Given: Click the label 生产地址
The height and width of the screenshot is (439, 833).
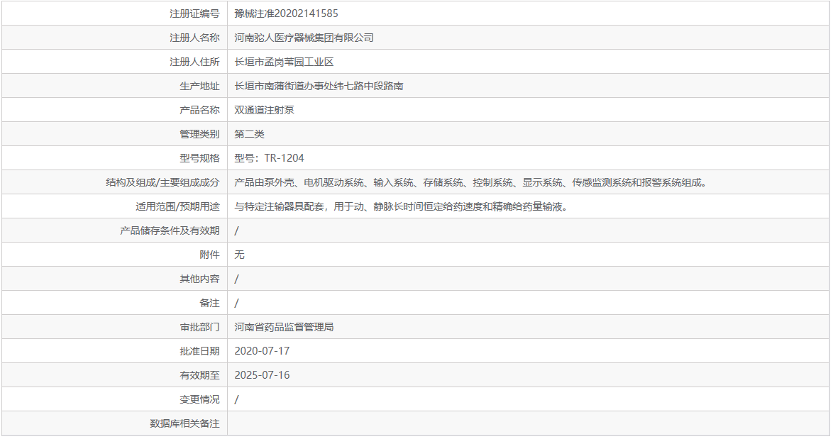Looking at the screenshot, I should tap(199, 86).
